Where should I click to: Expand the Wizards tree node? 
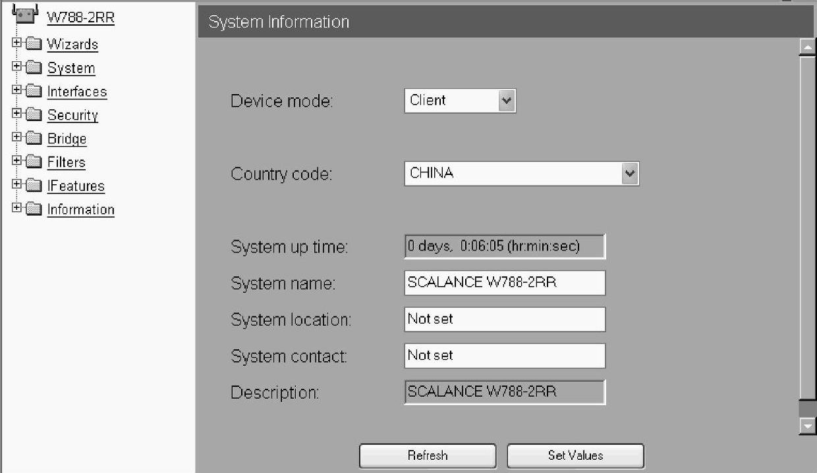coord(17,43)
